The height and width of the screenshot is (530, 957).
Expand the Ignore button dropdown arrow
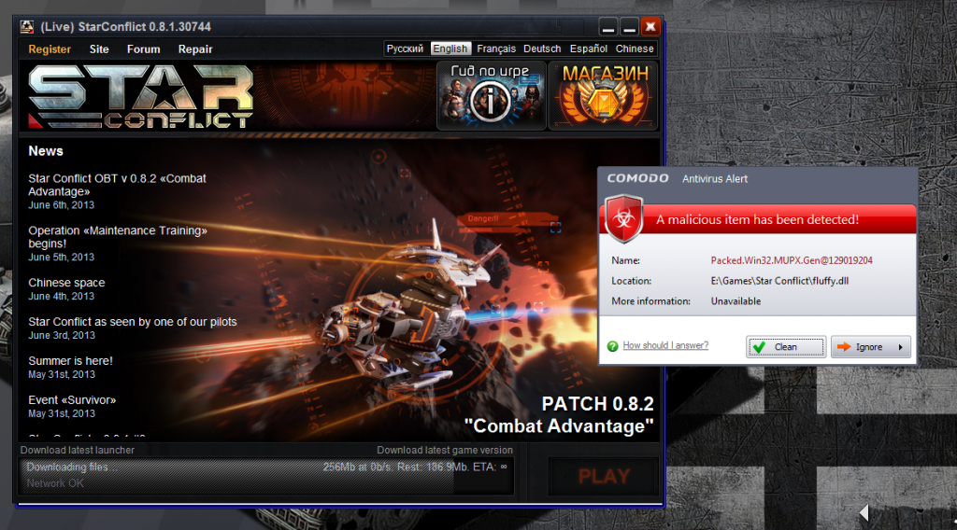point(901,347)
